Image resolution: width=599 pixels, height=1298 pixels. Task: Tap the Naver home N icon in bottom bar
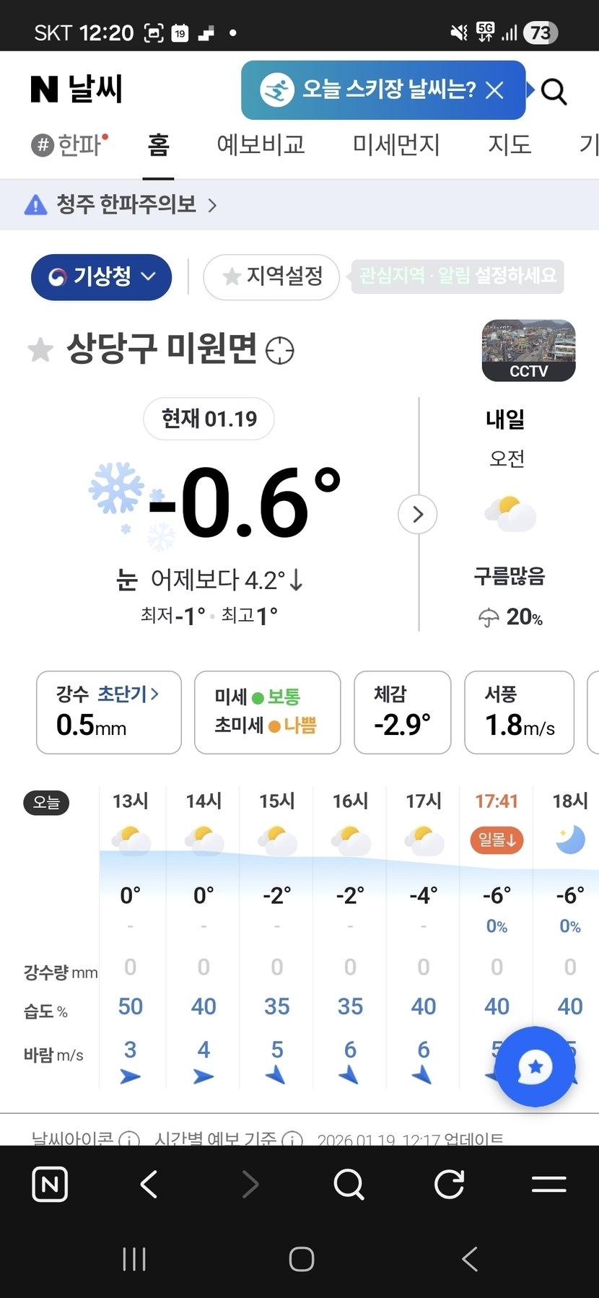50,1185
